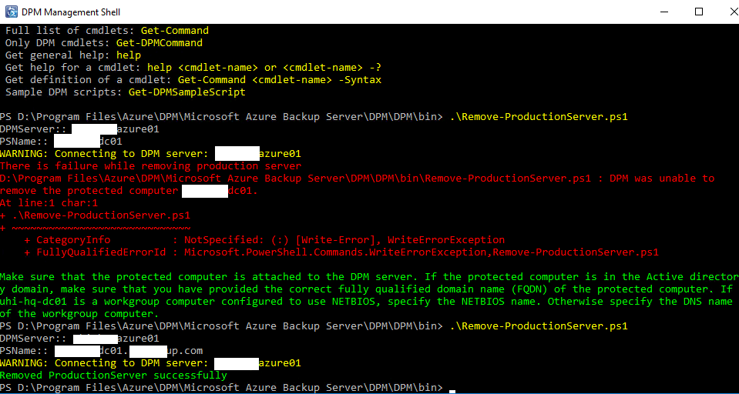This screenshot has width=739, height=394.
Task: Click the red '+ .\Remove-ProductionServer.ps1' error line
Action: [x=95, y=215]
